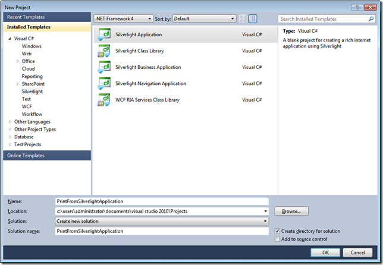Select the Visual C# root label
The height and width of the screenshot is (265, 383).
pyautogui.click(x=24, y=39)
